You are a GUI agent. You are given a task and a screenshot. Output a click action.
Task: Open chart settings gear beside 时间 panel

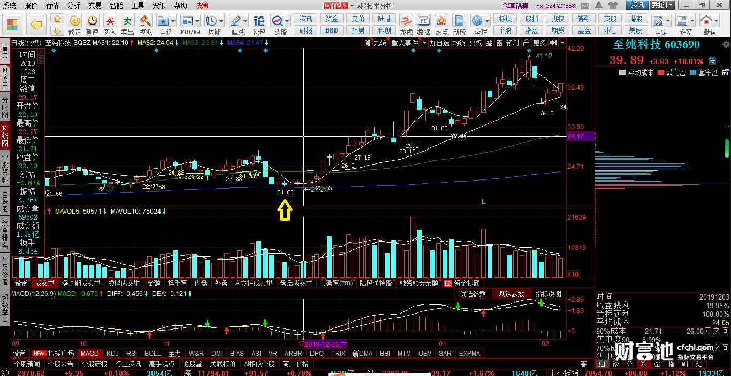41,59
